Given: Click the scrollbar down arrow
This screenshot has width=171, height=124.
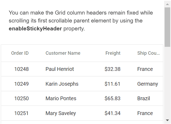Looking at the screenshot, I should pos(167,120).
